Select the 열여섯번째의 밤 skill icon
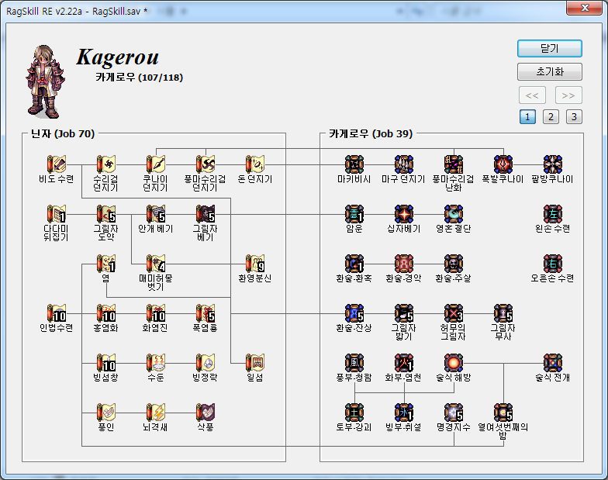 503,412
